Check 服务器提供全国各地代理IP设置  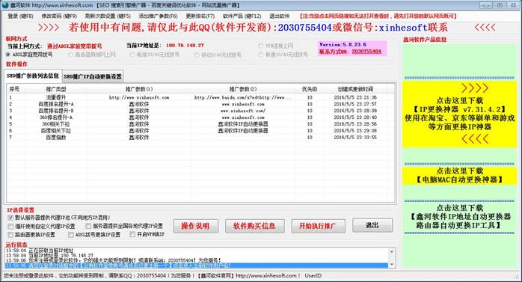click(x=88, y=226)
